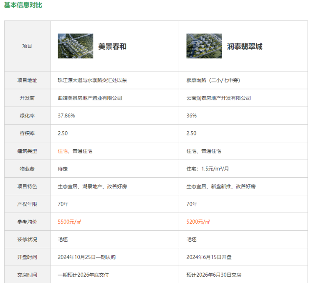Image resolution: width=309 pixels, height=283 pixels.
Task: Select the 基本信息对比 heading
Action: 23,5
